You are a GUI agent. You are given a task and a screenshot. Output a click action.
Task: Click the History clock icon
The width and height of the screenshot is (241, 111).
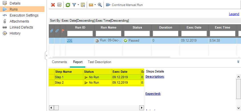[x=5, y=33]
